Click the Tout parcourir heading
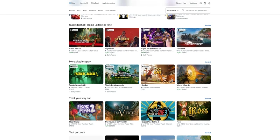280x140 pixels. [x=77, y=132]
